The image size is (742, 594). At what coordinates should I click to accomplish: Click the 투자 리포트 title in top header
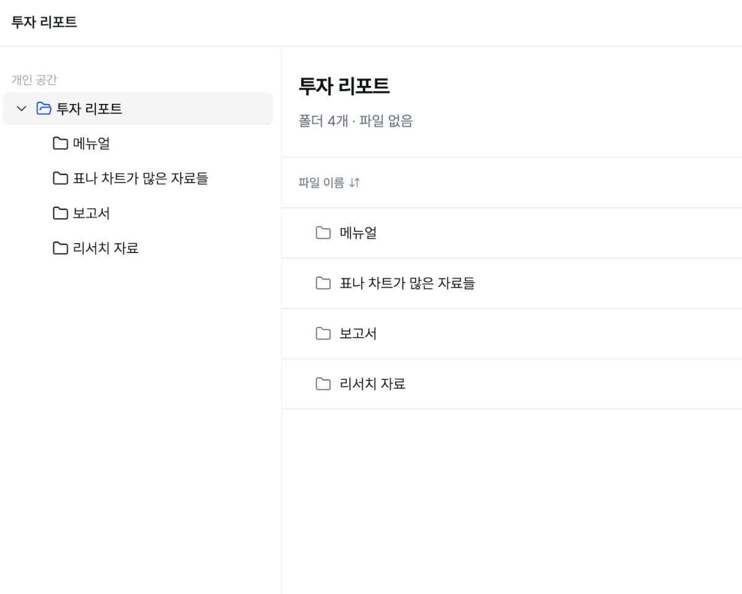tap(44, 22)
